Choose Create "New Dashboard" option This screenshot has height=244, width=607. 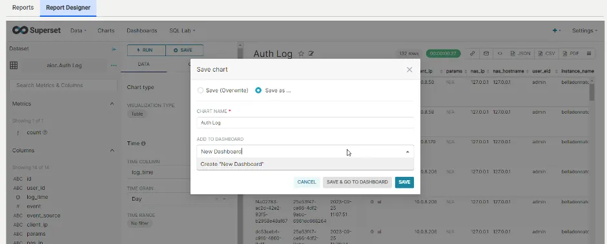305,164
